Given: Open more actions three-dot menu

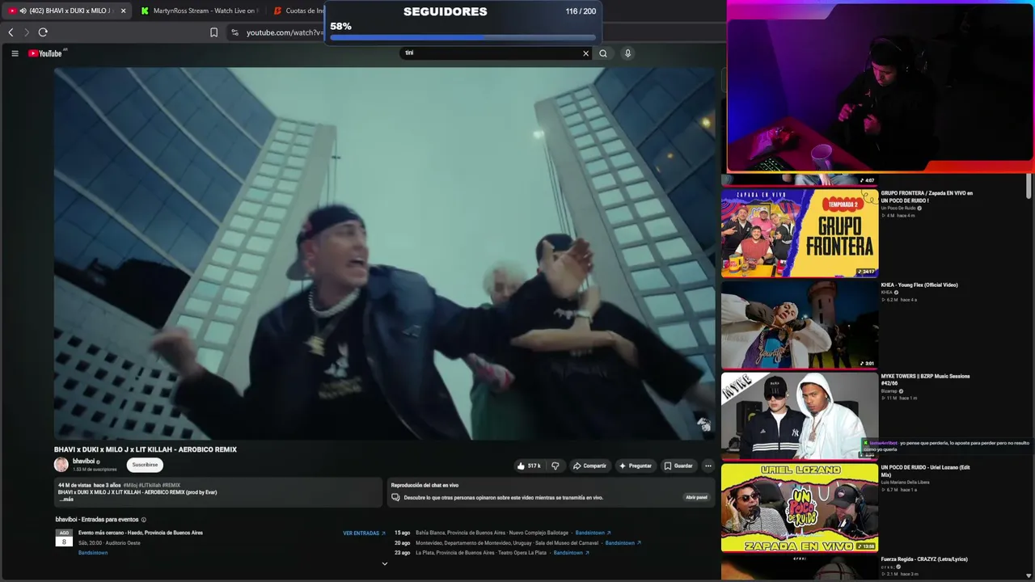Looking at the screenshot, I should [x=708, y=466].
